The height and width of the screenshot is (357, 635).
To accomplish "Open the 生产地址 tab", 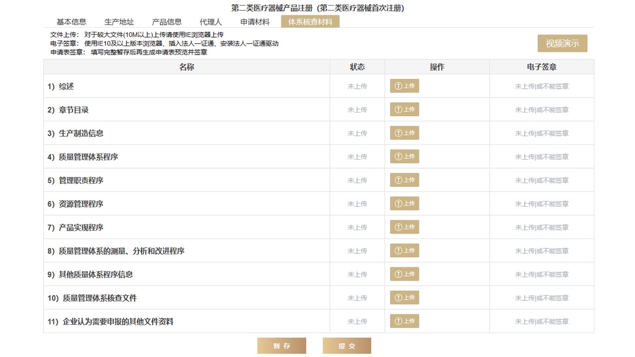I will (119, 22).
